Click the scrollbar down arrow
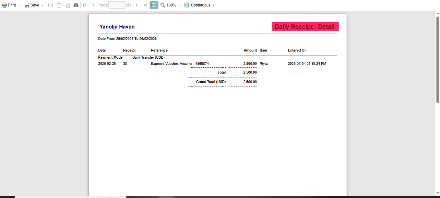This screenshot has width=440, height=198. click(438, 193)
